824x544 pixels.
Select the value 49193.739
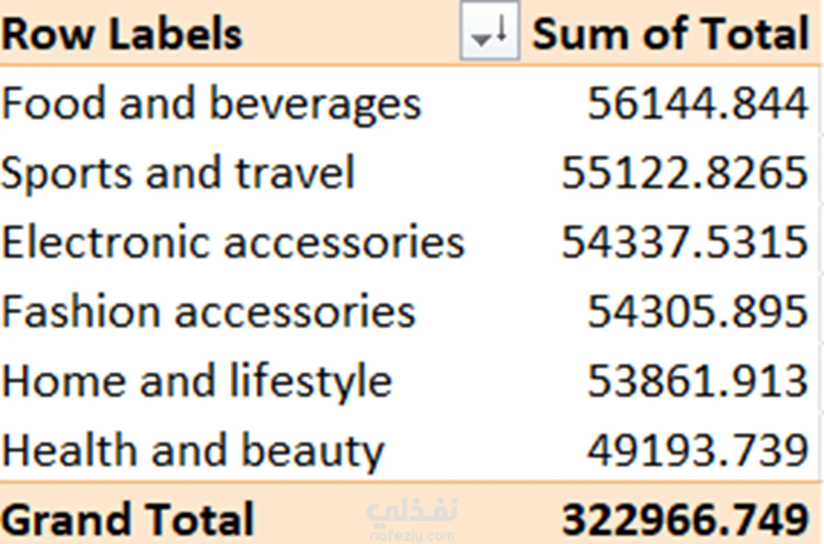pyautogui.click(x=697, y=451)
